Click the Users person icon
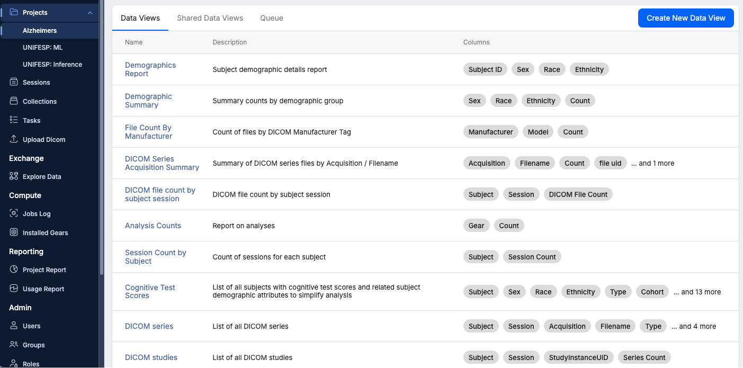 [14, 326]
